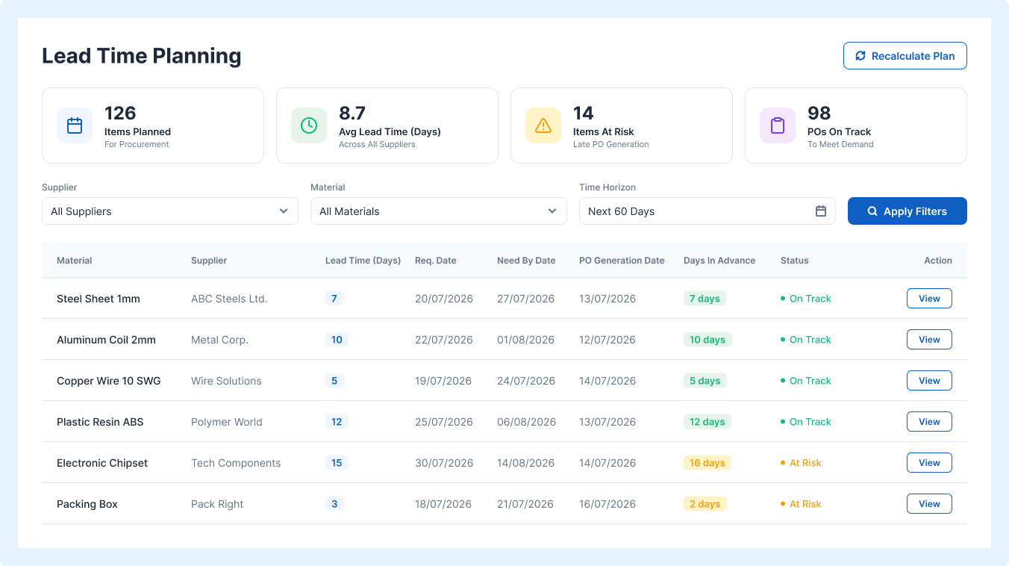The width and height of the screenshot is (1009, 566).
Task: Click the clock icon for Avg Lead Time
Action: [x=309, y=125]
